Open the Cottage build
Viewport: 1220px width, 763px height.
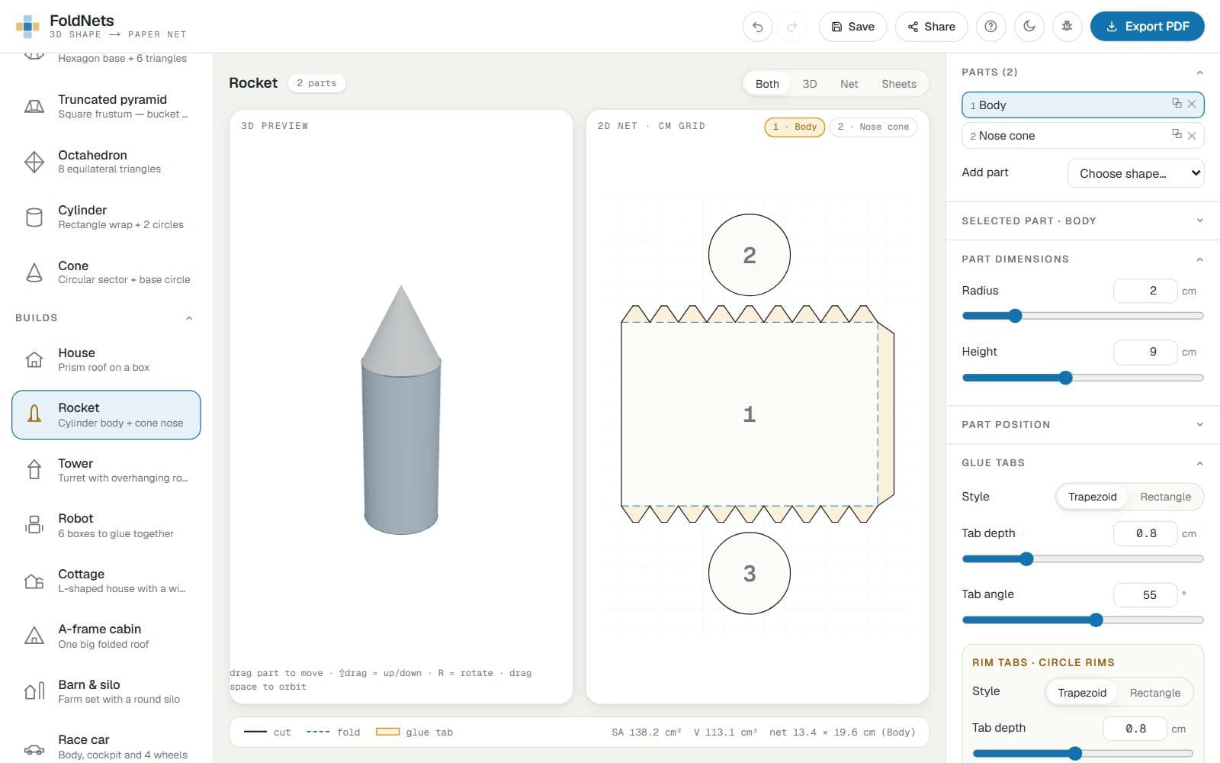(x=106, y=581)
